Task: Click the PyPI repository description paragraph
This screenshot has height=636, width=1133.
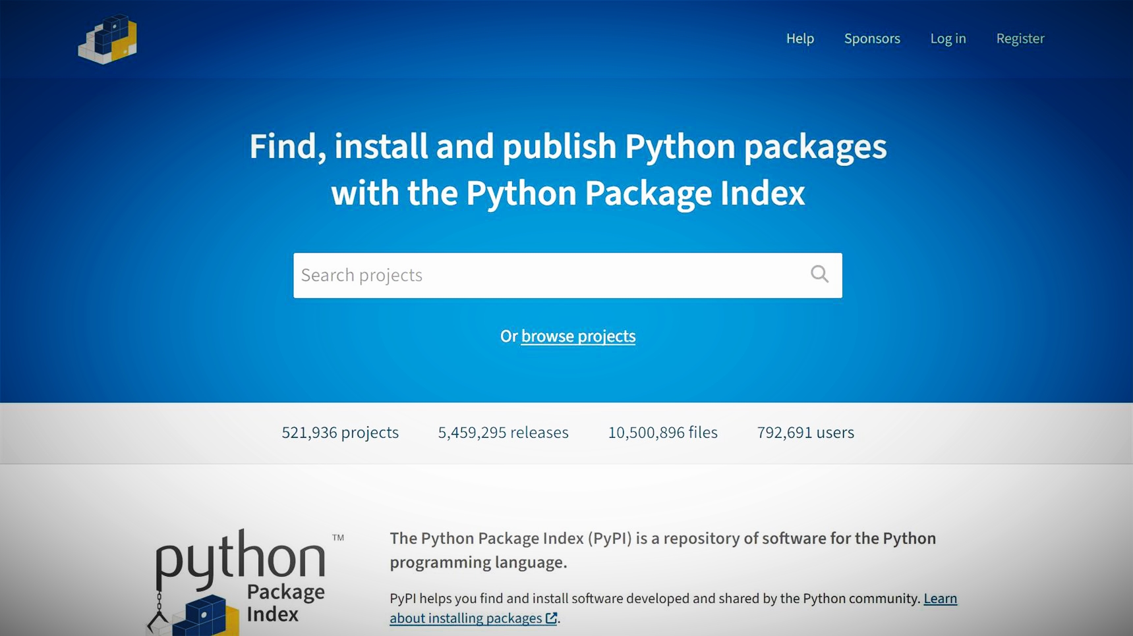Action: tap(662, 550)
